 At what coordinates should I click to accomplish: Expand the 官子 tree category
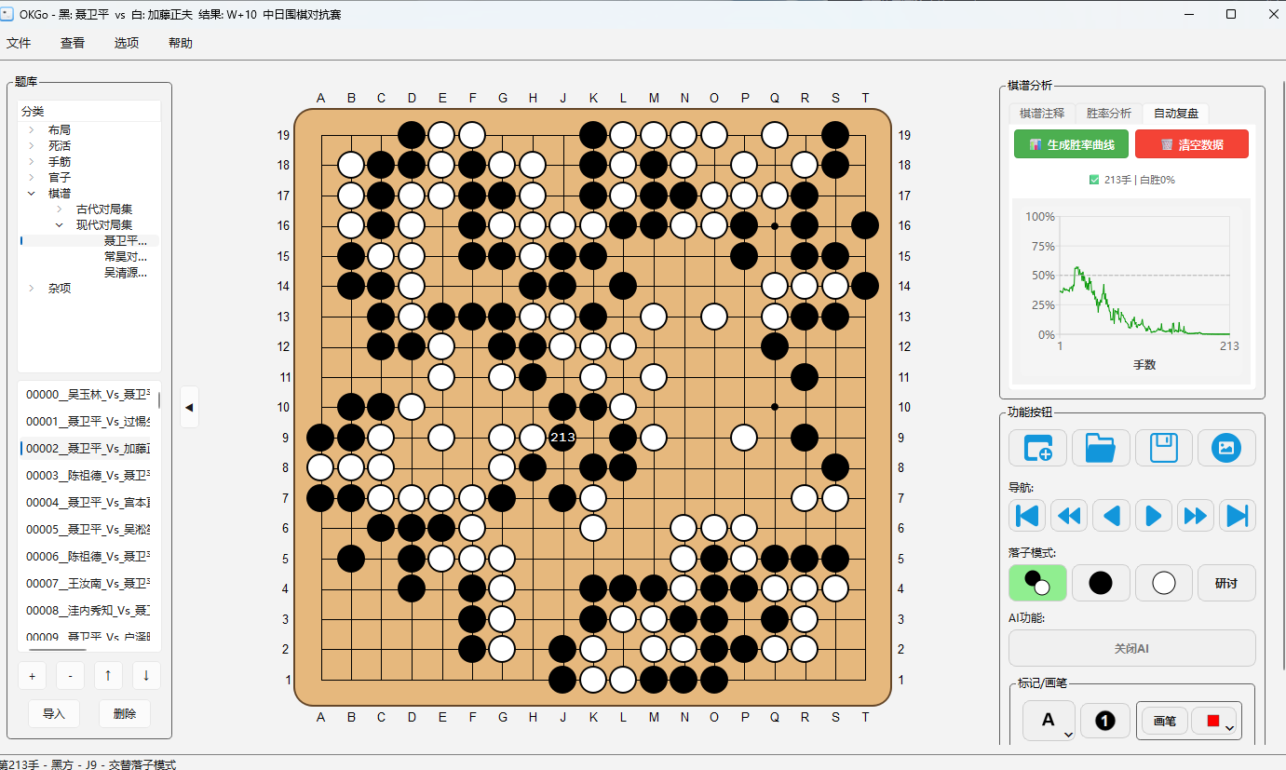31,178
